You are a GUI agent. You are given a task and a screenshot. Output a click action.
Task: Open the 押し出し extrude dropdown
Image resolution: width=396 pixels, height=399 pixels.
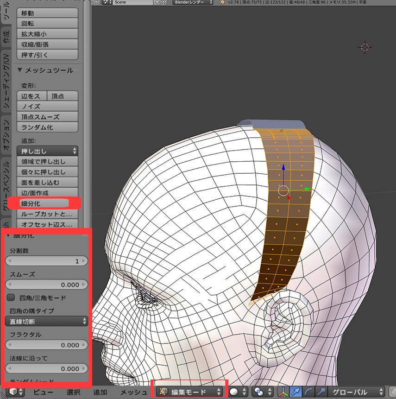(47, 151)
